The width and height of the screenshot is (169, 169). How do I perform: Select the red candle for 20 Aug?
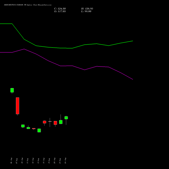point(55,123)
